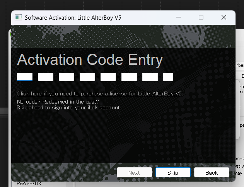Click the 'Activation Code Entry' heading
The width and height of the screenshot is (244, 187).
tap(90, 59)
